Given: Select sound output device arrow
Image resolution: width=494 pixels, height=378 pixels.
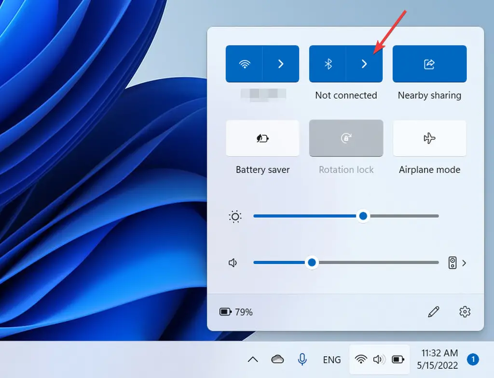Looking at the screenshot, I should click(x=464, y=263).
